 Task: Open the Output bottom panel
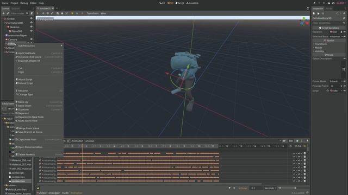(42, 193)
